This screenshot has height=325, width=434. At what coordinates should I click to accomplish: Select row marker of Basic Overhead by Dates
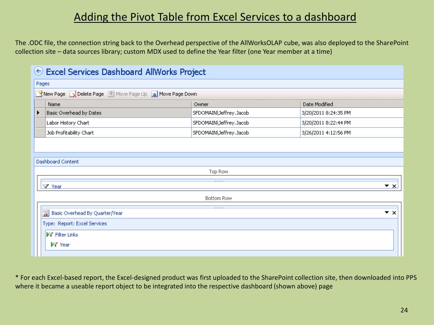(40, 113)
